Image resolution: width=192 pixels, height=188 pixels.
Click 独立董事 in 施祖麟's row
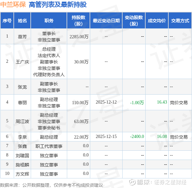pyautogui.click(x=49, y=165)
